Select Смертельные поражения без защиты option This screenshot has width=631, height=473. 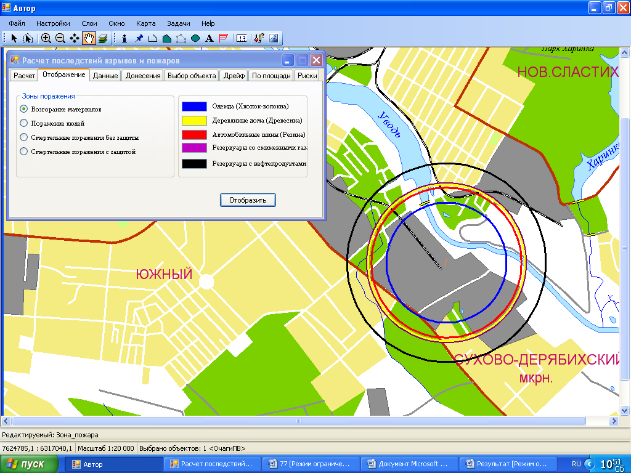click(x=24, y=137)
